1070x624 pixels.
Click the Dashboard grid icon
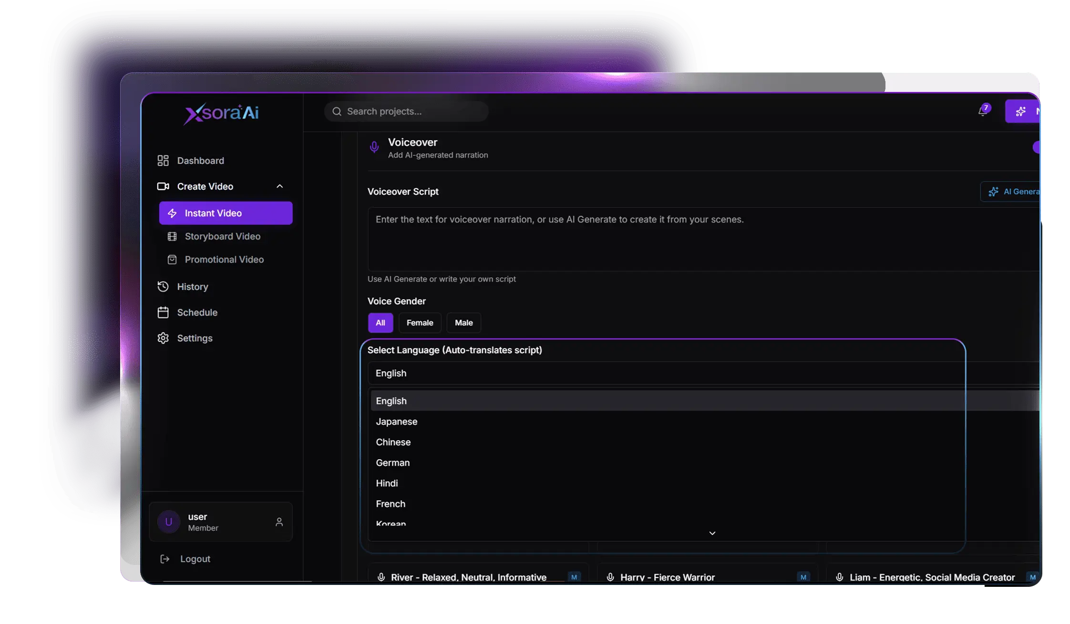point(163,161)
